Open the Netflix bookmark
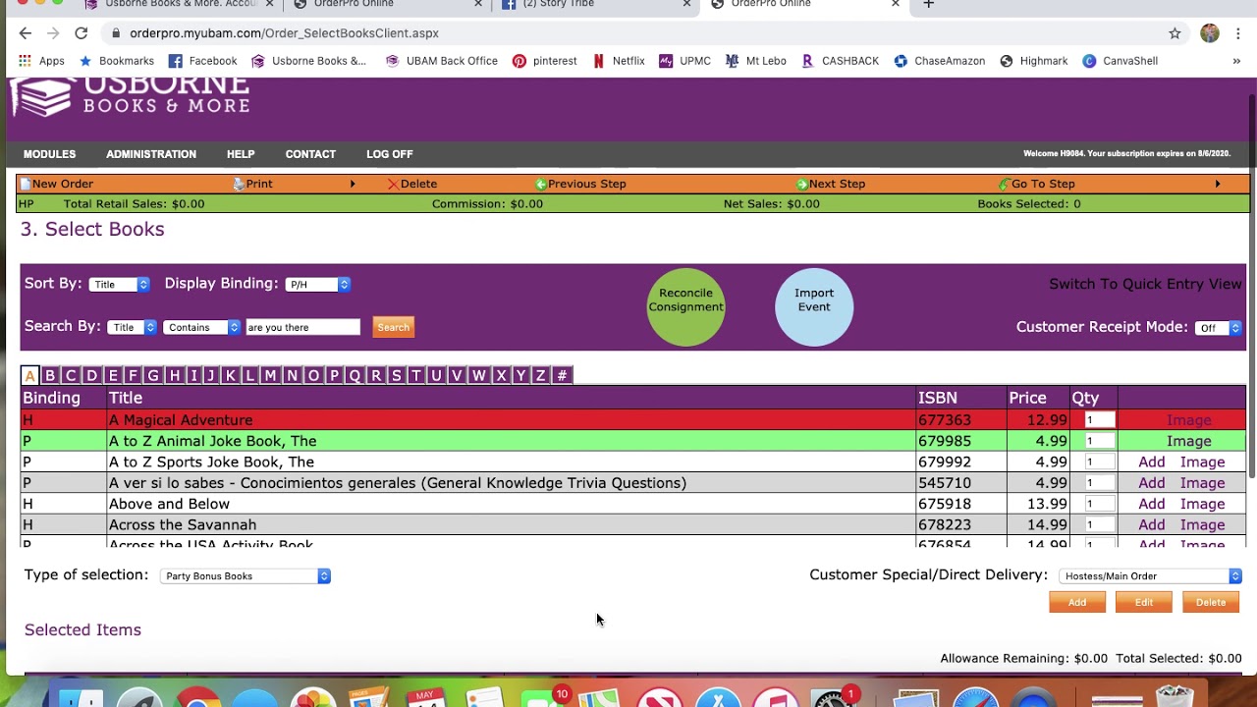Image resolution: width=1257 pixels, height=707 pixels. tap(619, 61)
